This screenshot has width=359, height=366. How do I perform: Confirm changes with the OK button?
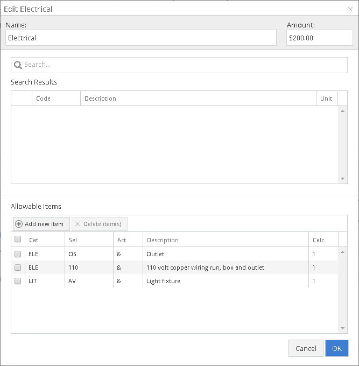coord(336,348)
